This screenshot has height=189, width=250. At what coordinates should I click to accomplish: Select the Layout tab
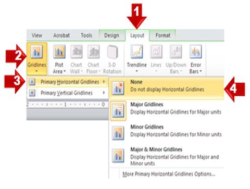coord(137,35)
